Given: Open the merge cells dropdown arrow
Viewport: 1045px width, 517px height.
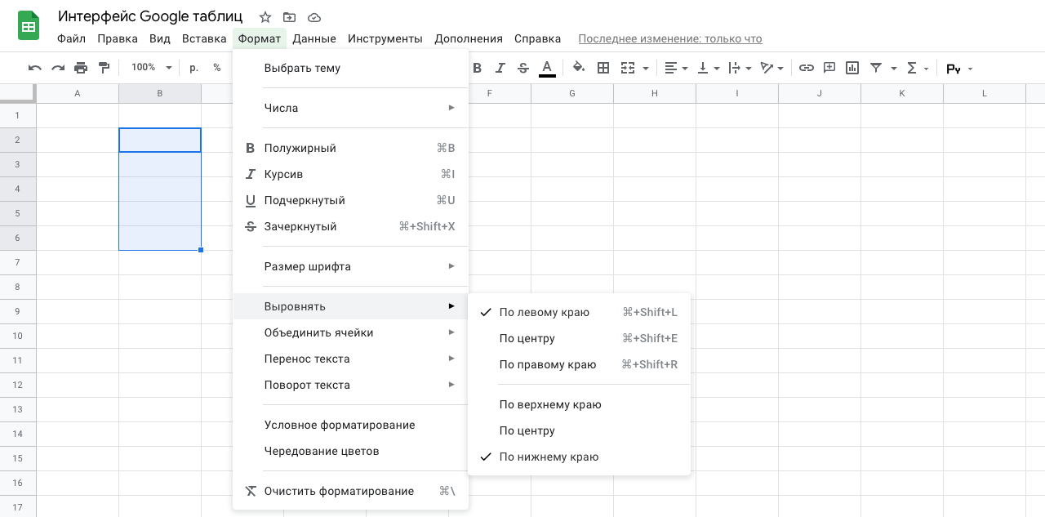Looking at the screenshot, I should [x=646, y=69].
